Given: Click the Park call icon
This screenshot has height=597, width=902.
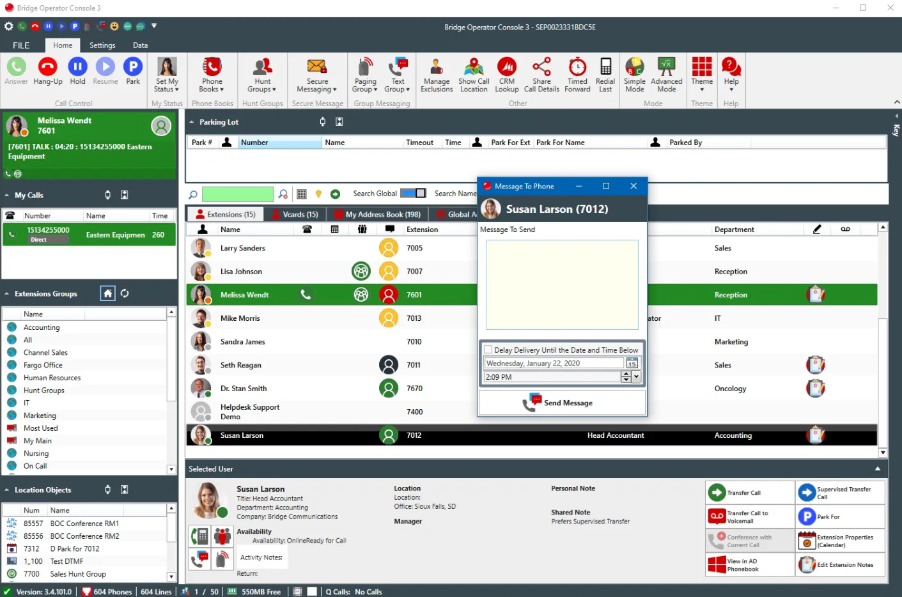Looking at the screenshot, I should [133, 71].
